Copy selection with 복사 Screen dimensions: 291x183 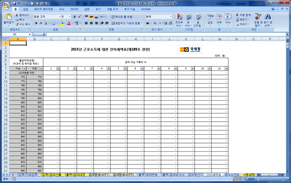point(20,20)
